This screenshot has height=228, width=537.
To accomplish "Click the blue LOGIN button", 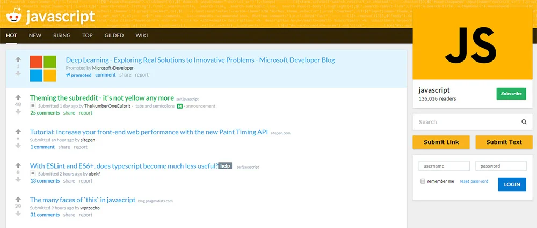I will [512, 184].
